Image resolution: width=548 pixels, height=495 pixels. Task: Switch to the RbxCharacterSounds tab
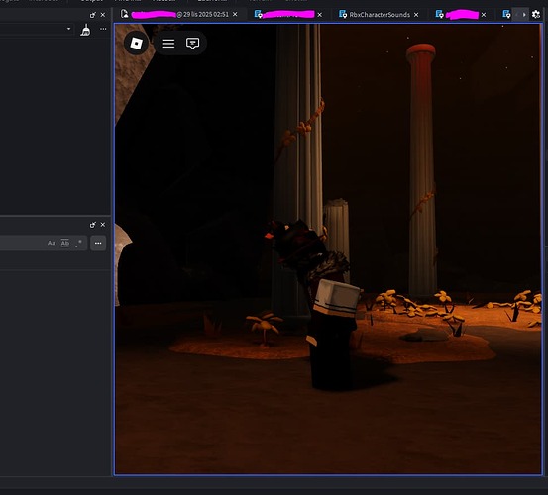tap(380, 14)
